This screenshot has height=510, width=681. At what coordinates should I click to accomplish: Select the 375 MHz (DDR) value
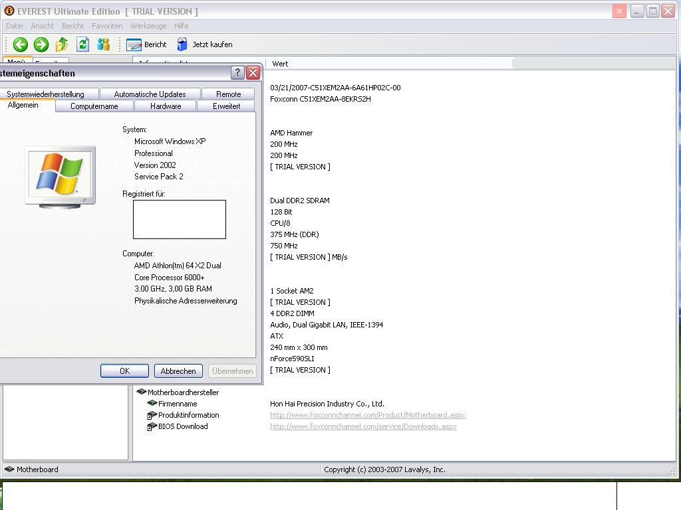point(295,234)
